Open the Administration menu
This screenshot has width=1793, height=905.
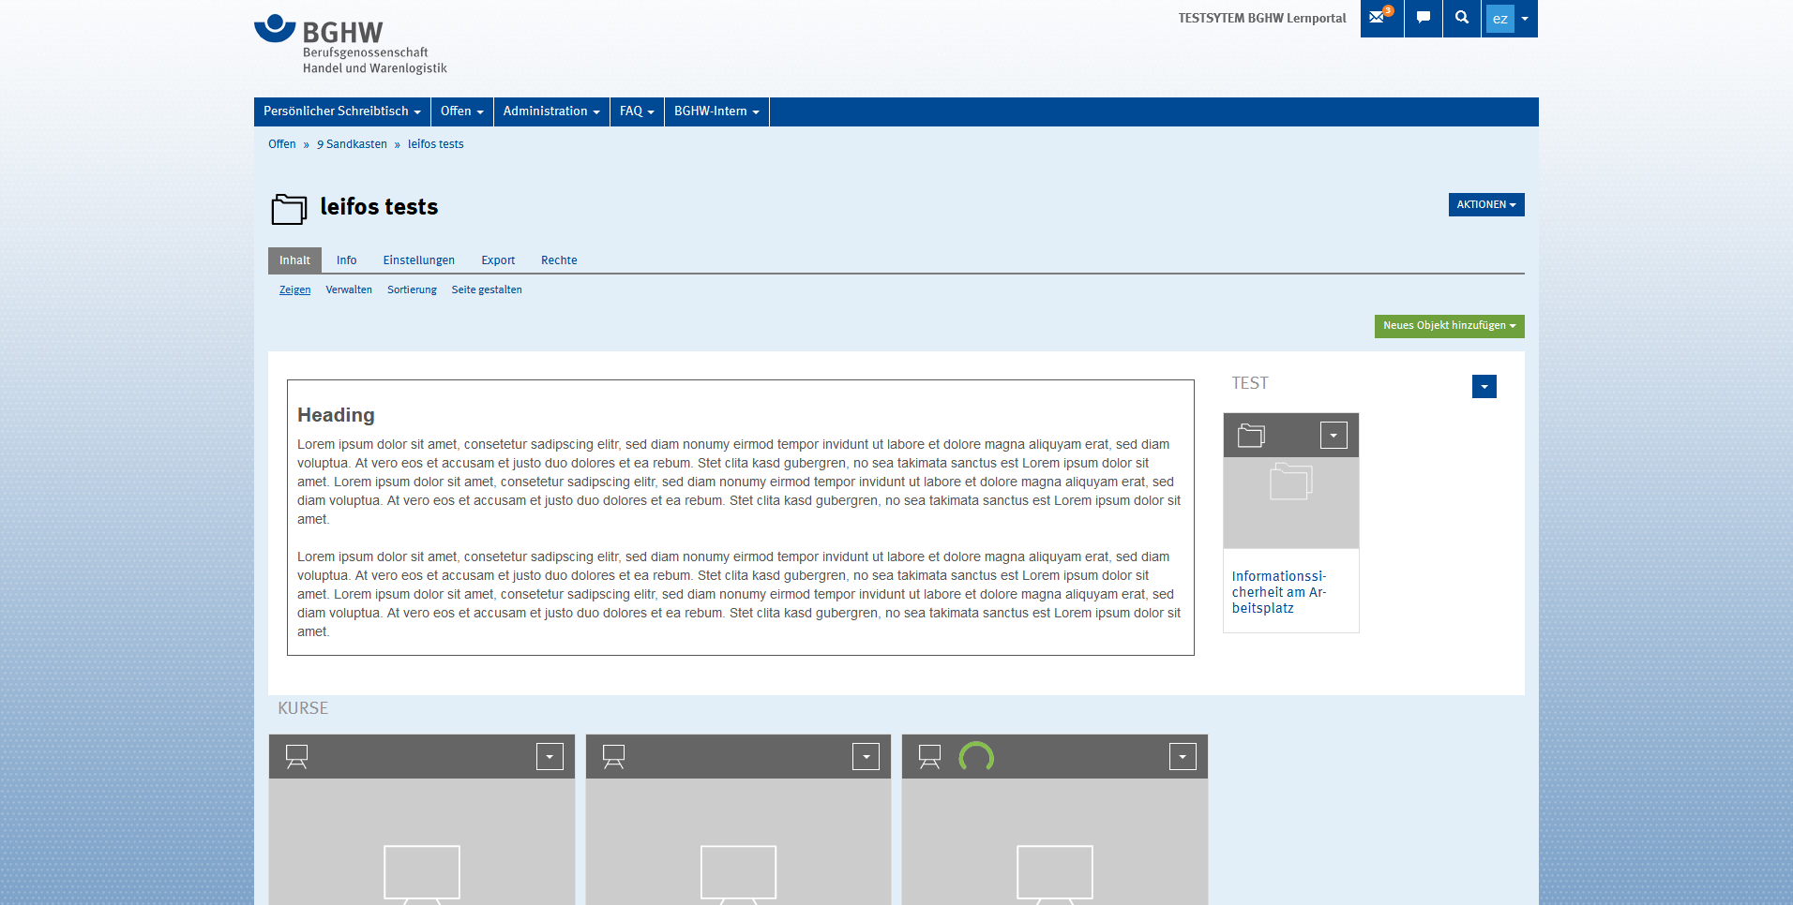550,111
